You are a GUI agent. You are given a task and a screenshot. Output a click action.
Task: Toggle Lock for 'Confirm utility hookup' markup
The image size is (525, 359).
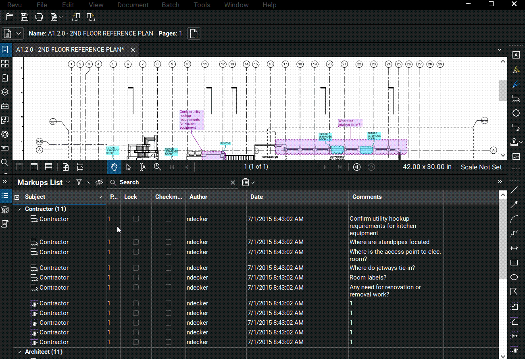(x=136, y=219)
